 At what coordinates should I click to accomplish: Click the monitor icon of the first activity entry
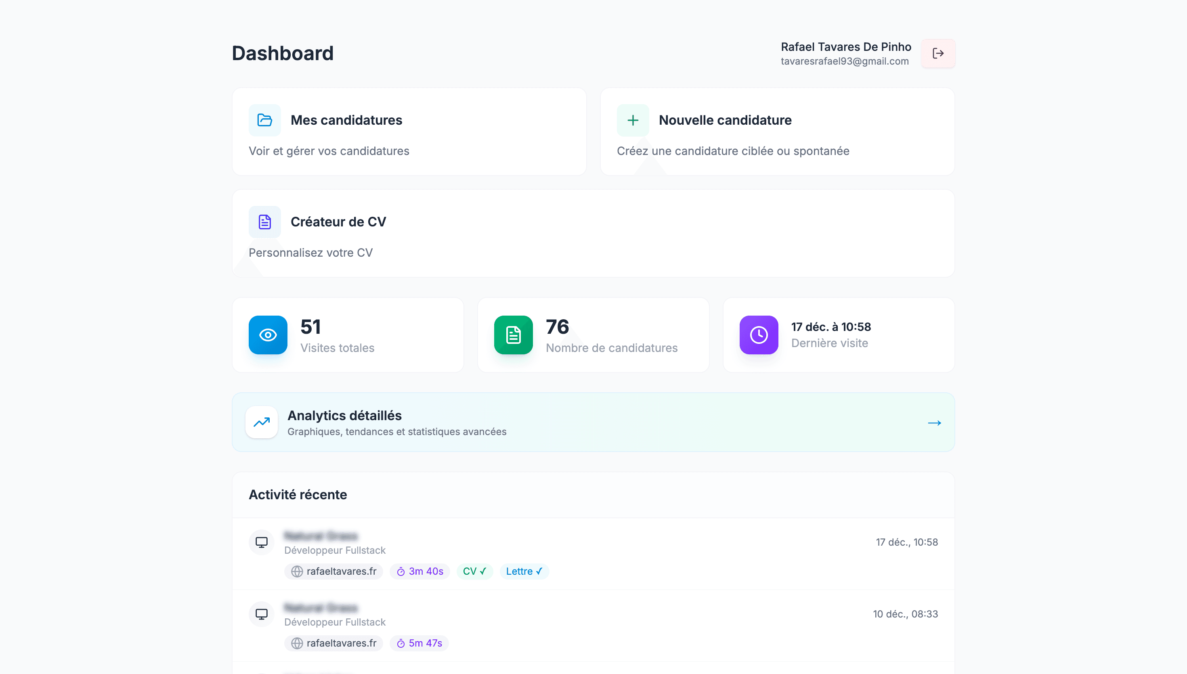(x=261, y=542)
